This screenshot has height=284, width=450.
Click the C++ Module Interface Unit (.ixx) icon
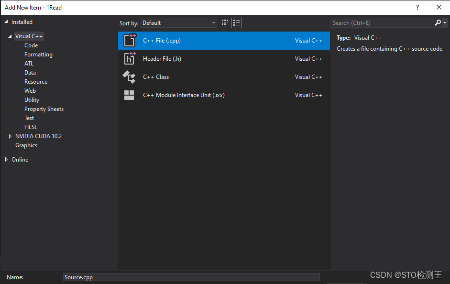pos(130,95)
